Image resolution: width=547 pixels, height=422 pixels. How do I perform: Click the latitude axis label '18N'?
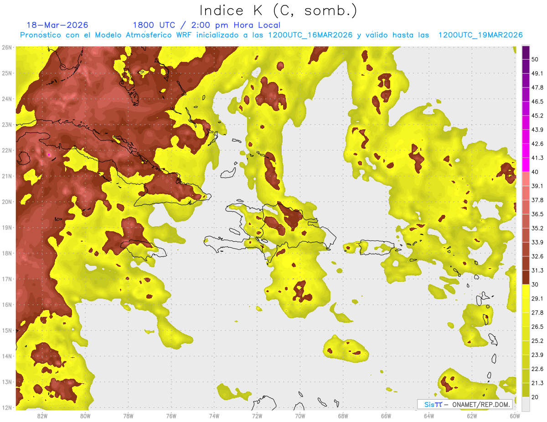tap(7, 253)
